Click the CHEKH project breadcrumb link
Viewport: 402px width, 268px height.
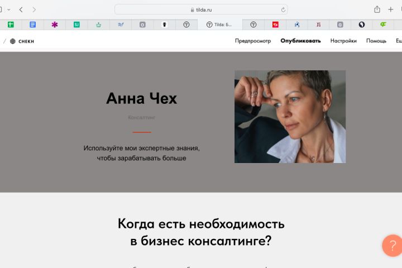tap(26, 41)
